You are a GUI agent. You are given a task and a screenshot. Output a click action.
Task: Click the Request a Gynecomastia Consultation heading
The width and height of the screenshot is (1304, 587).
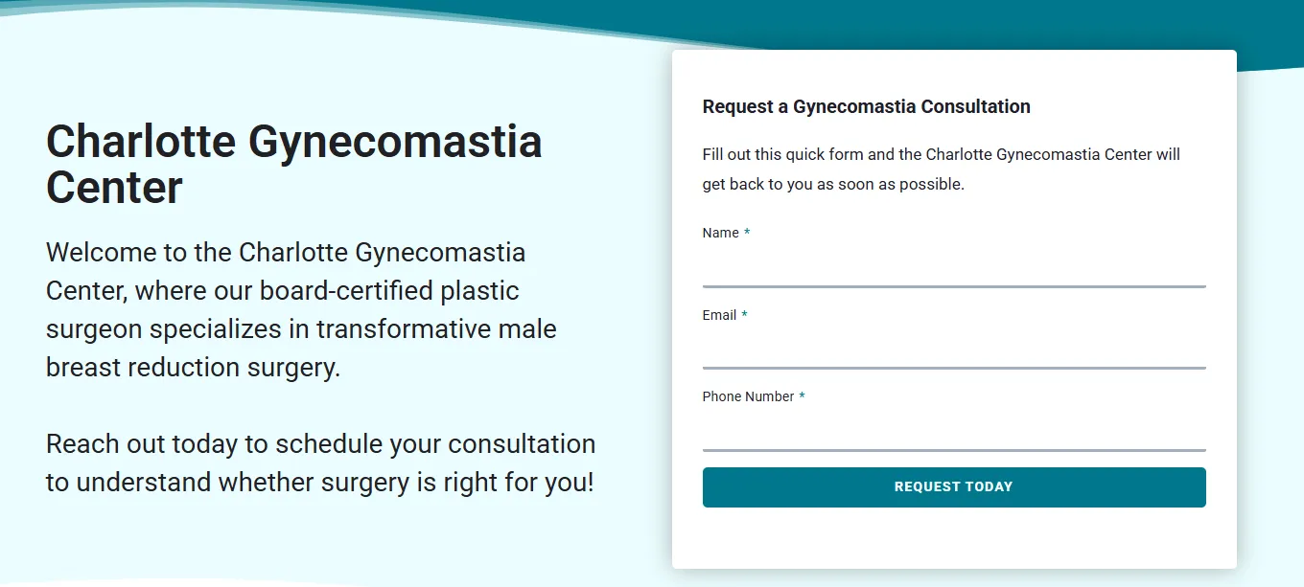click(x=866, y=106)
